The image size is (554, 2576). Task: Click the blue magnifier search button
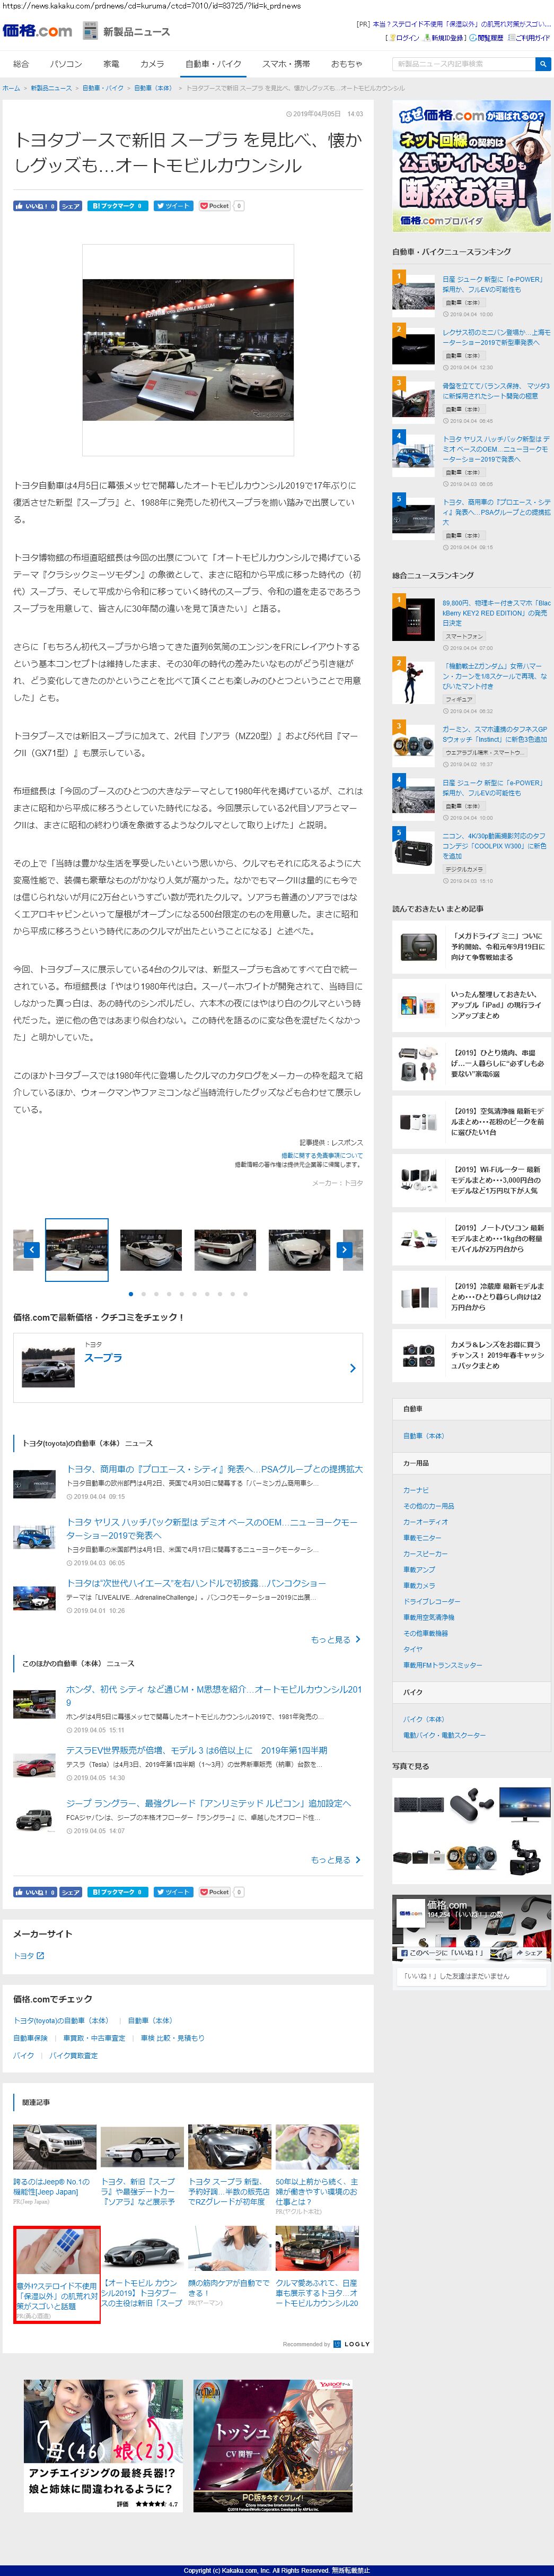pyautogui.click(x=543, y=64)
